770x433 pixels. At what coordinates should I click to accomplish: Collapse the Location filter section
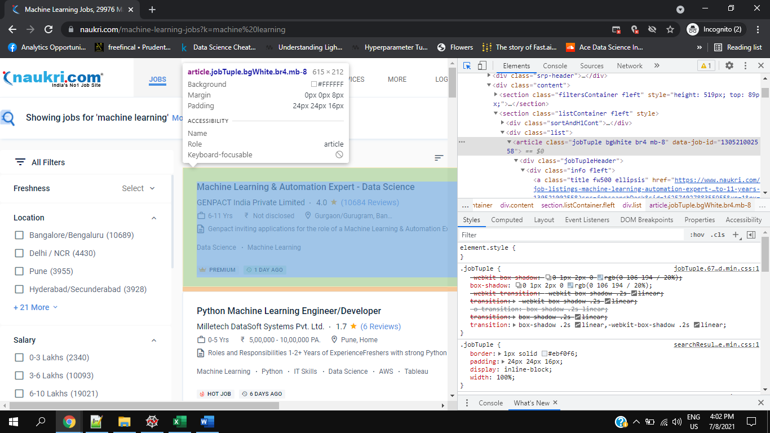point(154,218)
